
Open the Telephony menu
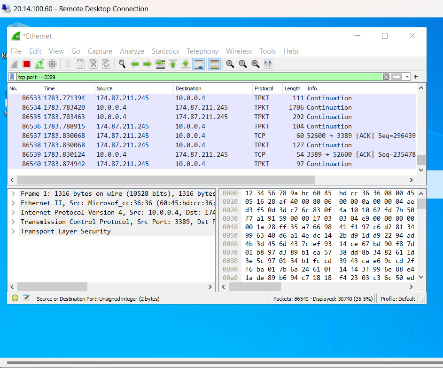point(202,51)
